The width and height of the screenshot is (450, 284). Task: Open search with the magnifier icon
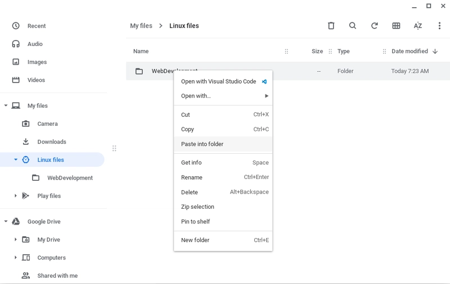(x=352, y=26)
